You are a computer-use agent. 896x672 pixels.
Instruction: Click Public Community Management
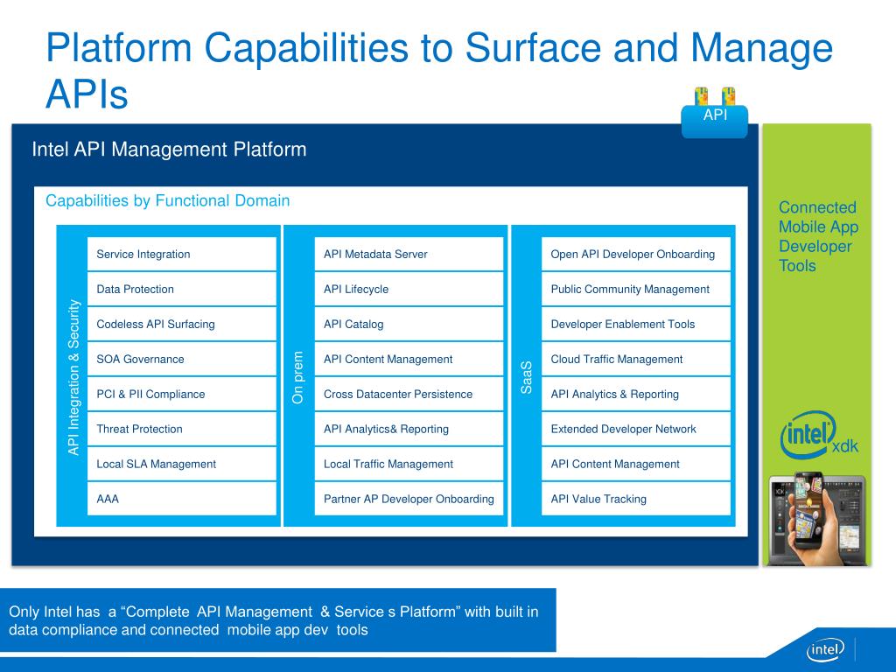[x=636, y=289]
